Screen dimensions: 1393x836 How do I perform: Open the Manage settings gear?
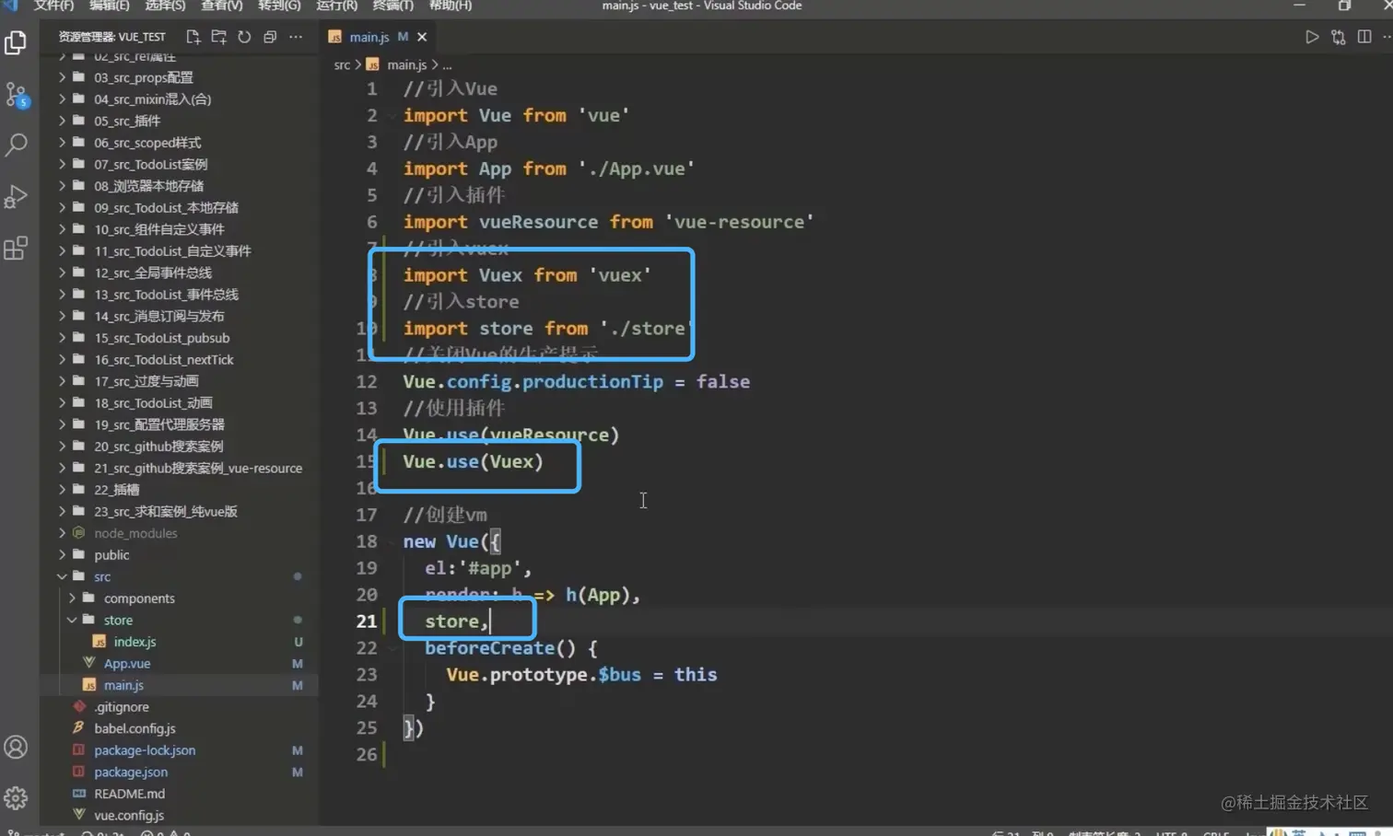pyautogui.click(x=16, y=797)
